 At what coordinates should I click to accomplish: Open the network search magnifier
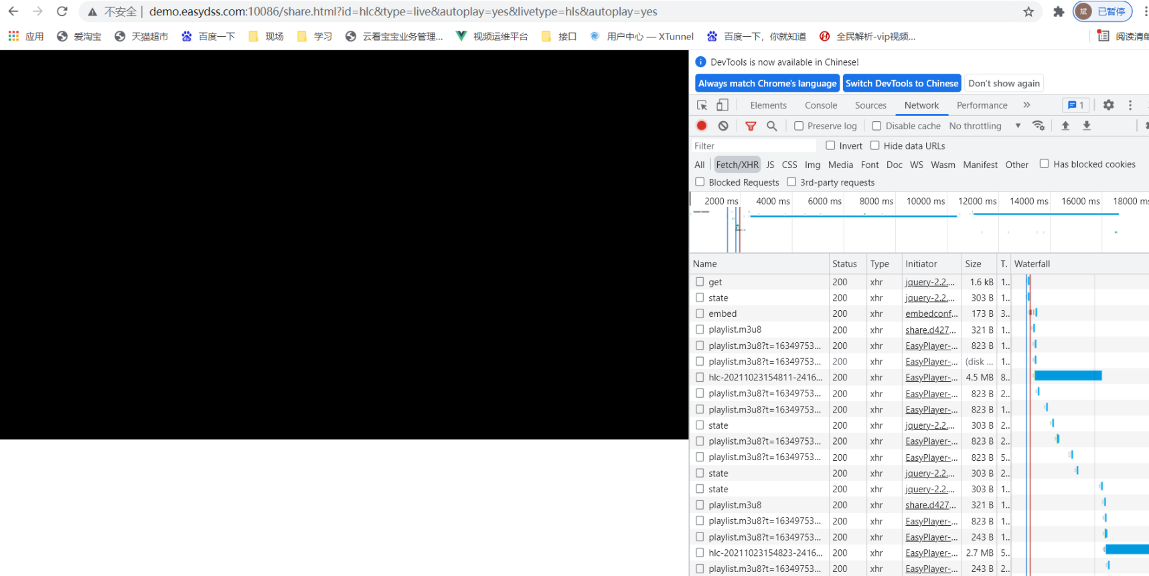(772, 126)
